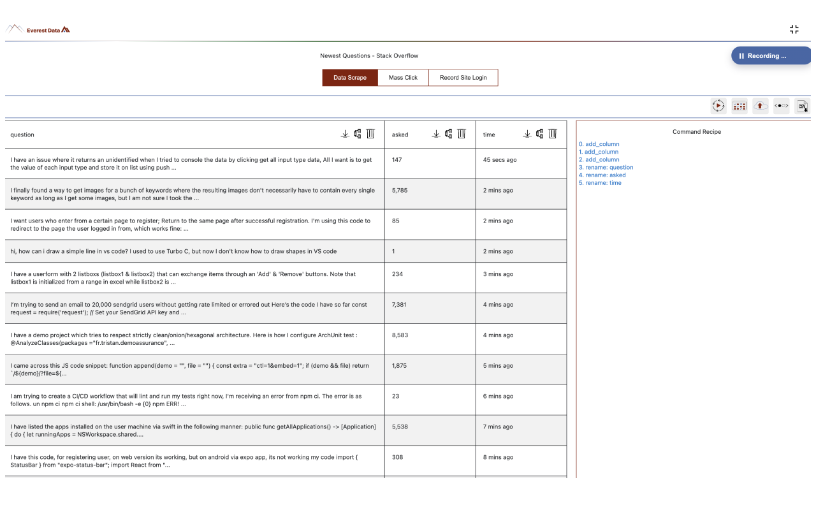Click the Command Recipe panel title

click(x=696, y=132)
